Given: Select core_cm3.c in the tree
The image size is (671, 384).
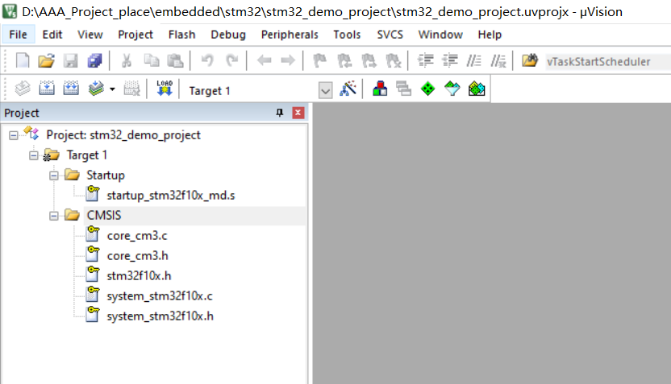Looking at the screenshot, I should click(137, 235).
